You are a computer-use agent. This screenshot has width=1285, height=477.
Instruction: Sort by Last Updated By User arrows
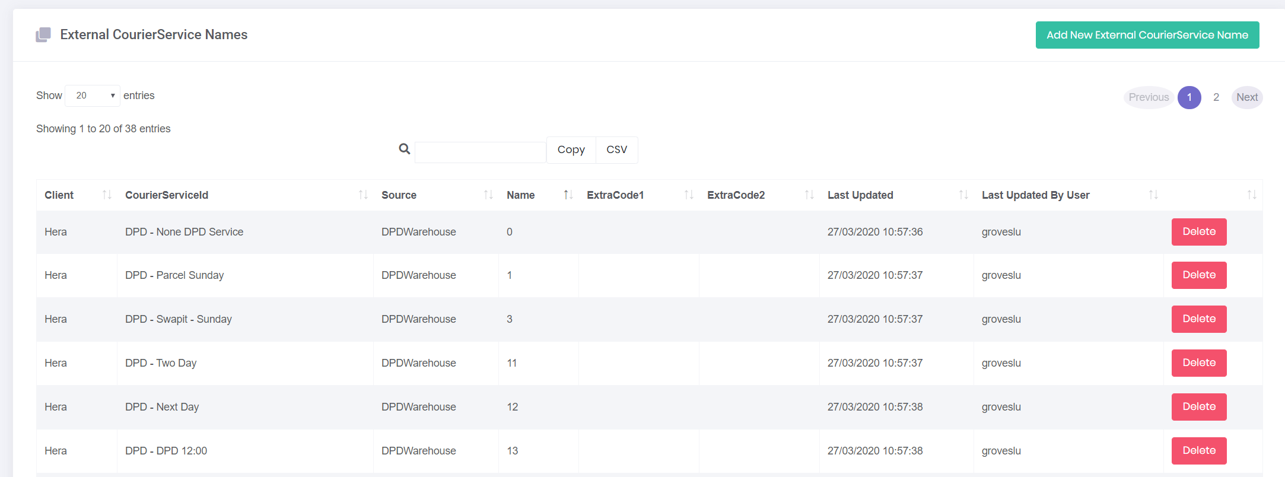tap(1153, 195)
